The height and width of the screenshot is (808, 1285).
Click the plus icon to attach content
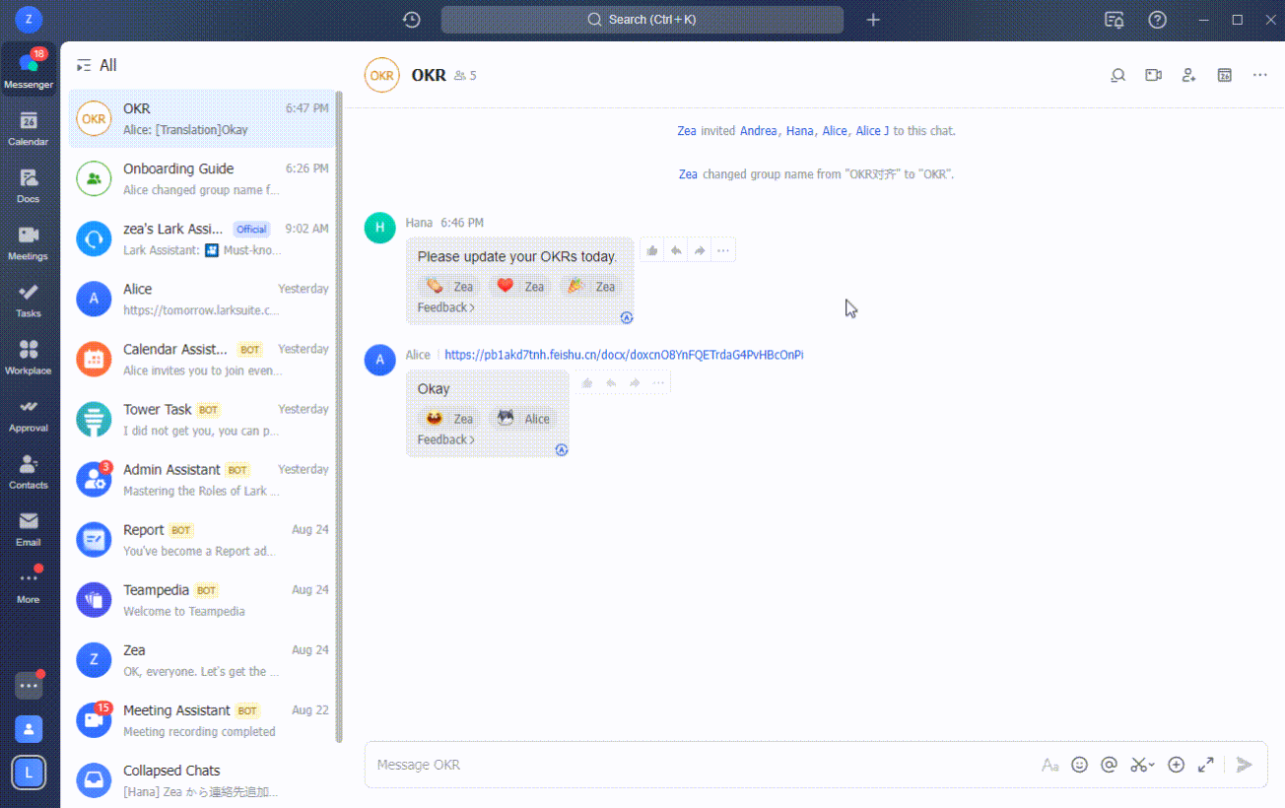click(x=1176, y=765)
